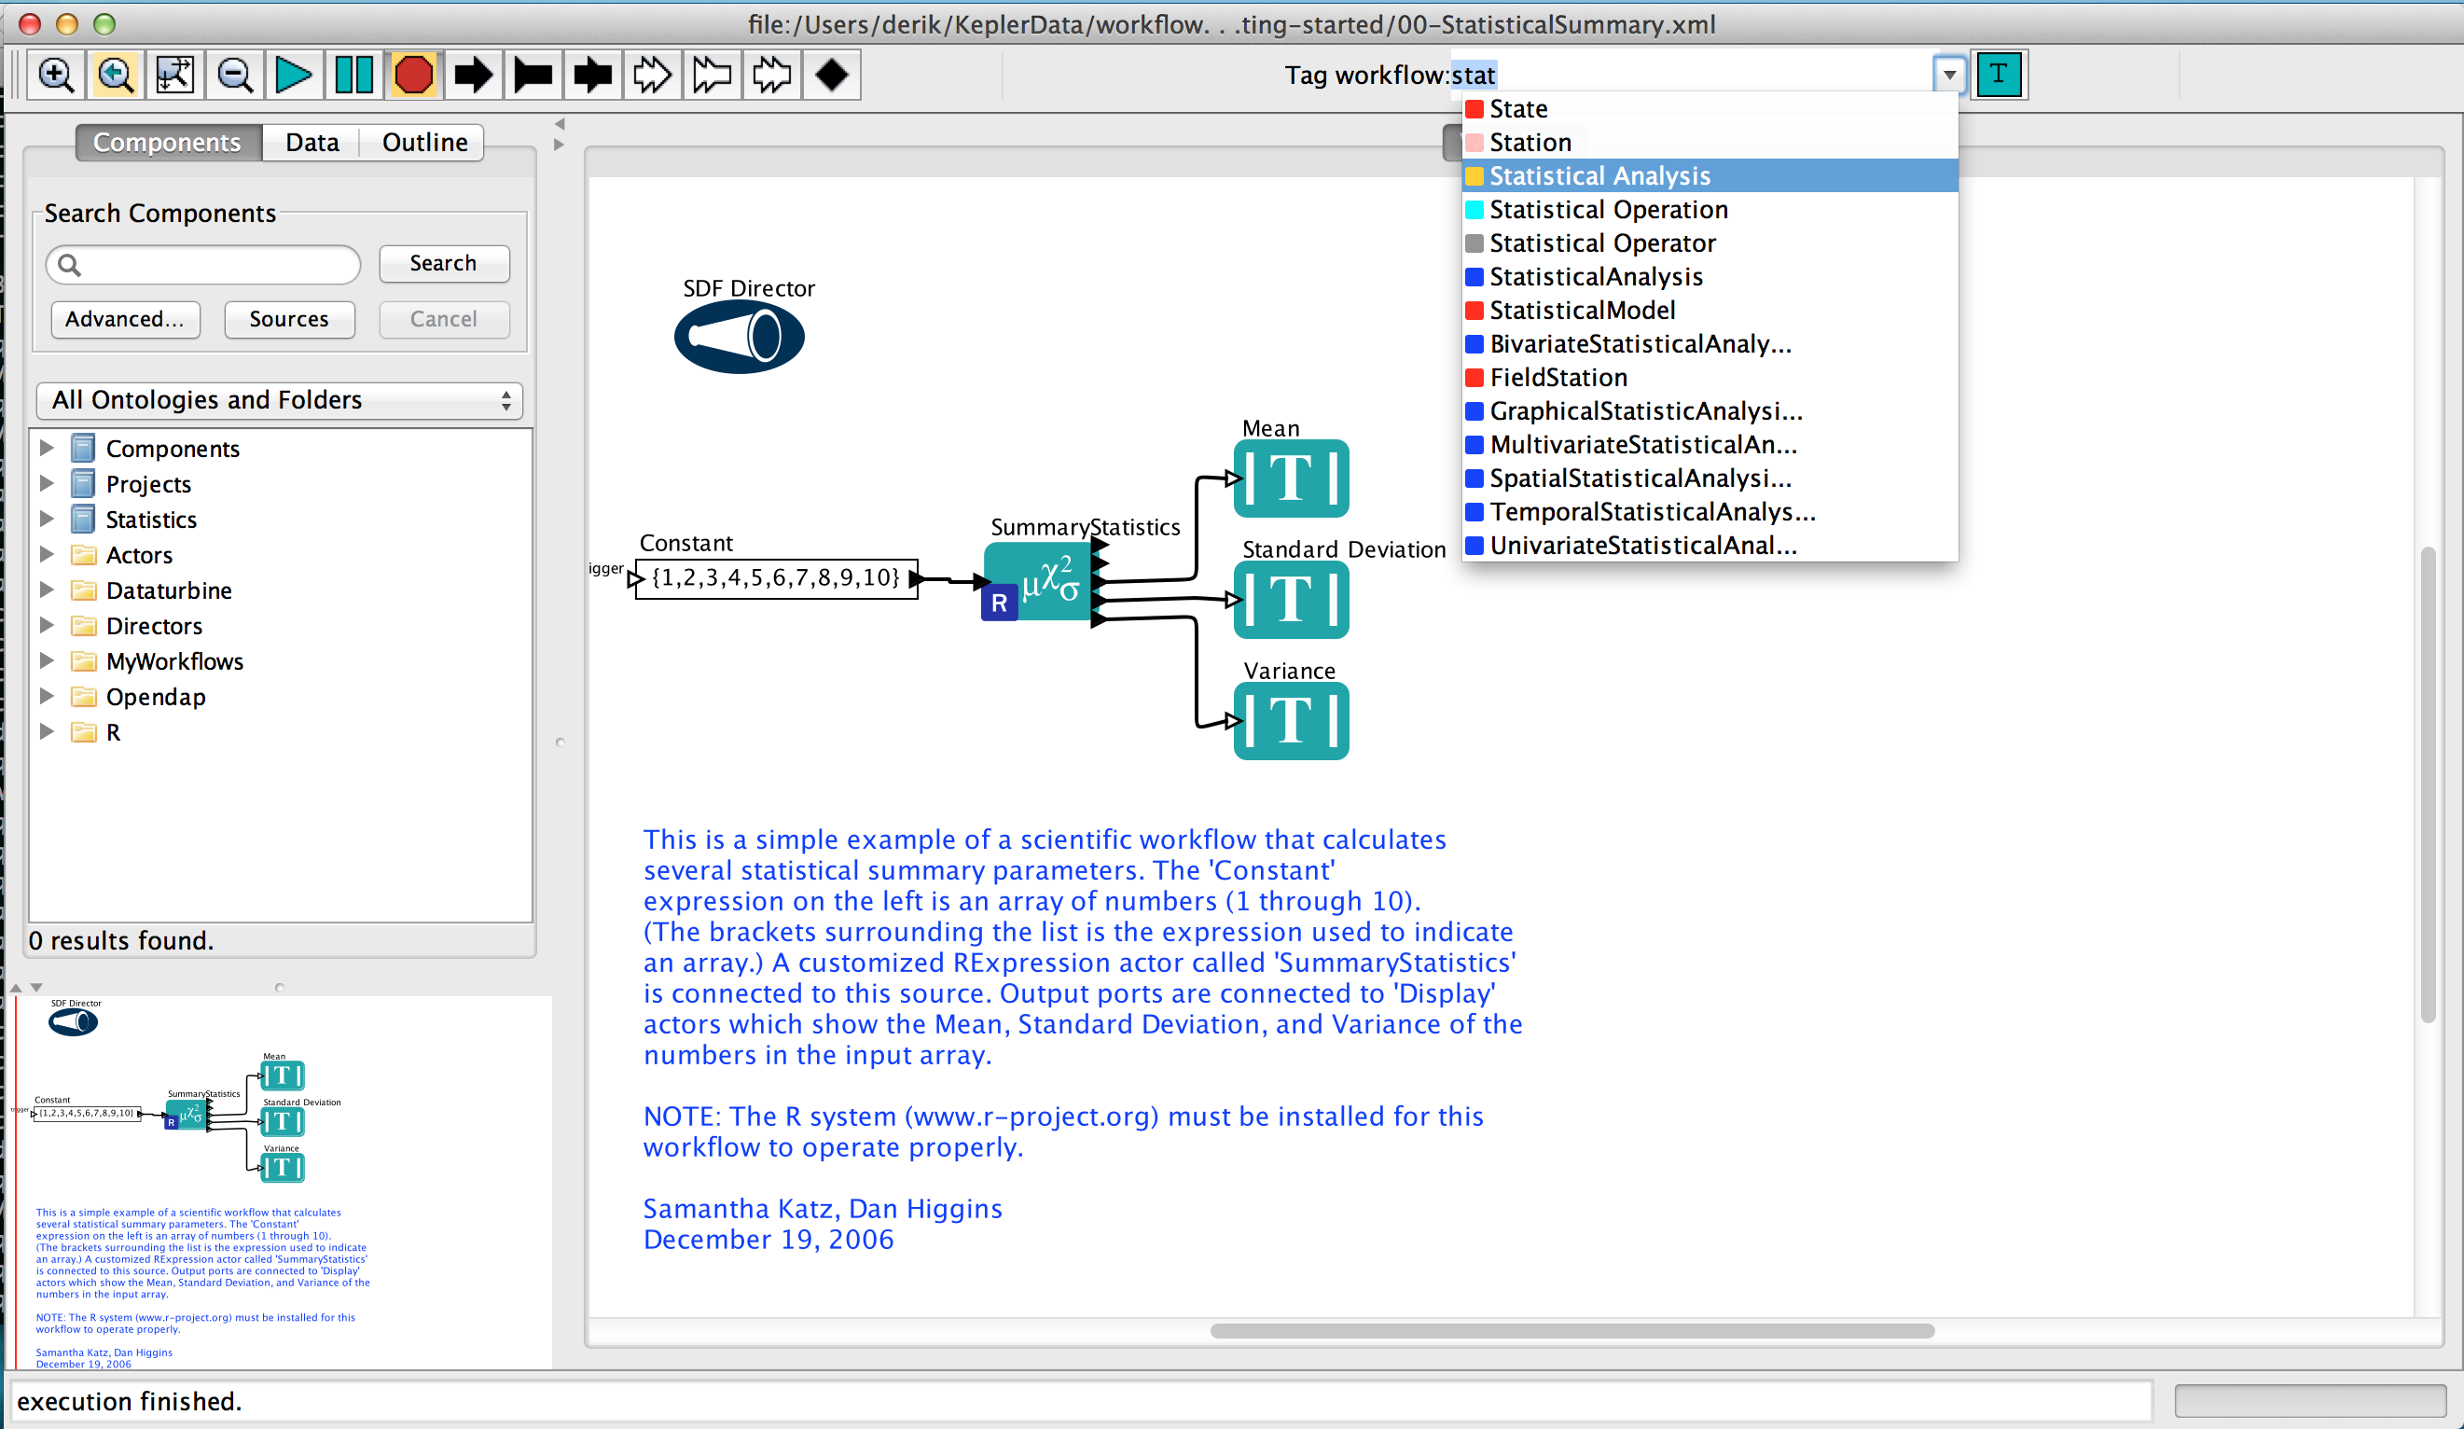Image resolution: width=2464 pixels, height=1429 pixels.
Task: Click the canvas vertical scrollbar
Action: point(2428,785)
